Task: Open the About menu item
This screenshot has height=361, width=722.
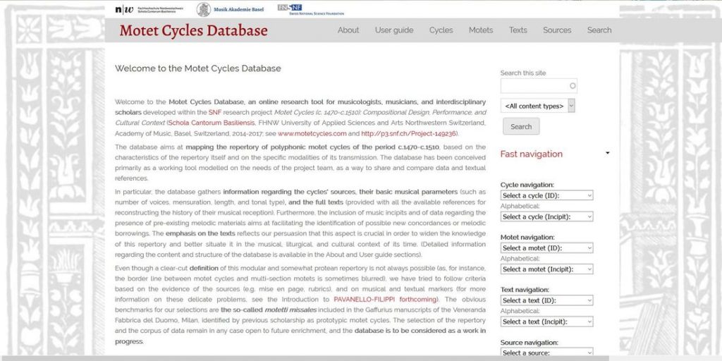Action: 348,30
